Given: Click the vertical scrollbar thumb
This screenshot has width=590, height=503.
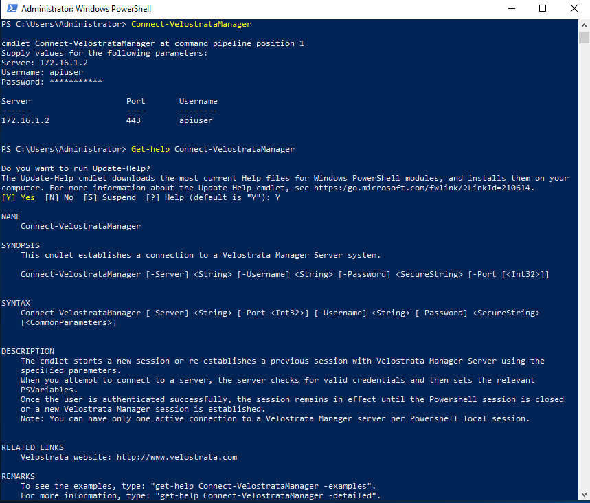Looking at the screenshot, I should [584, 38].
